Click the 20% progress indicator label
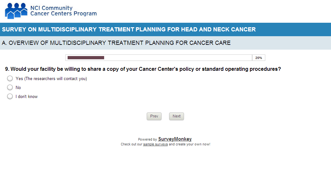 point(259,58)
